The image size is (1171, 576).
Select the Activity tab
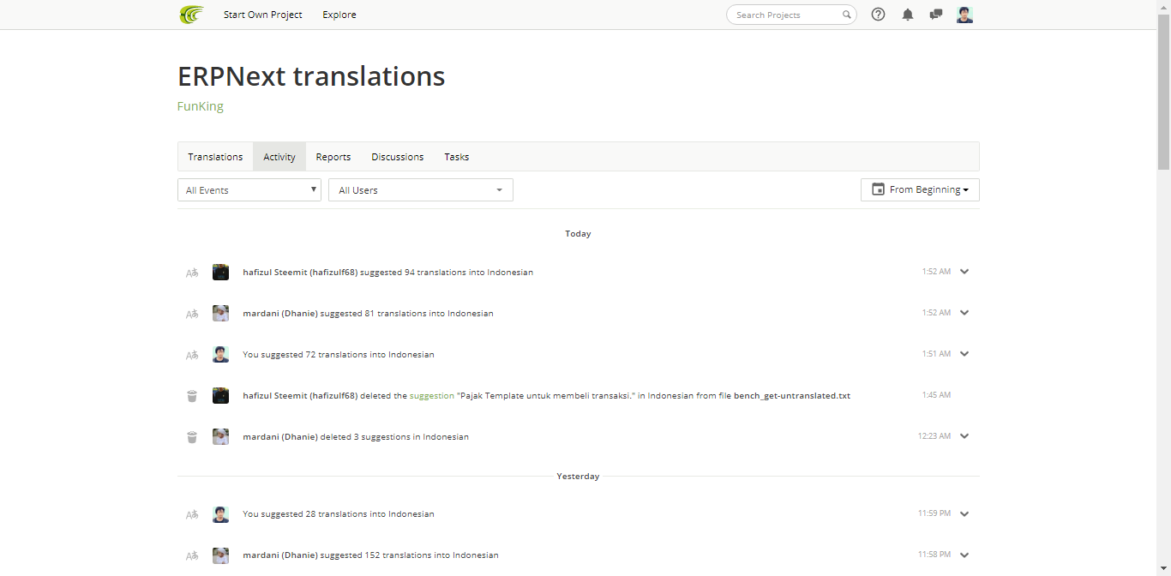pyautogui.click(x=279, y=157)
